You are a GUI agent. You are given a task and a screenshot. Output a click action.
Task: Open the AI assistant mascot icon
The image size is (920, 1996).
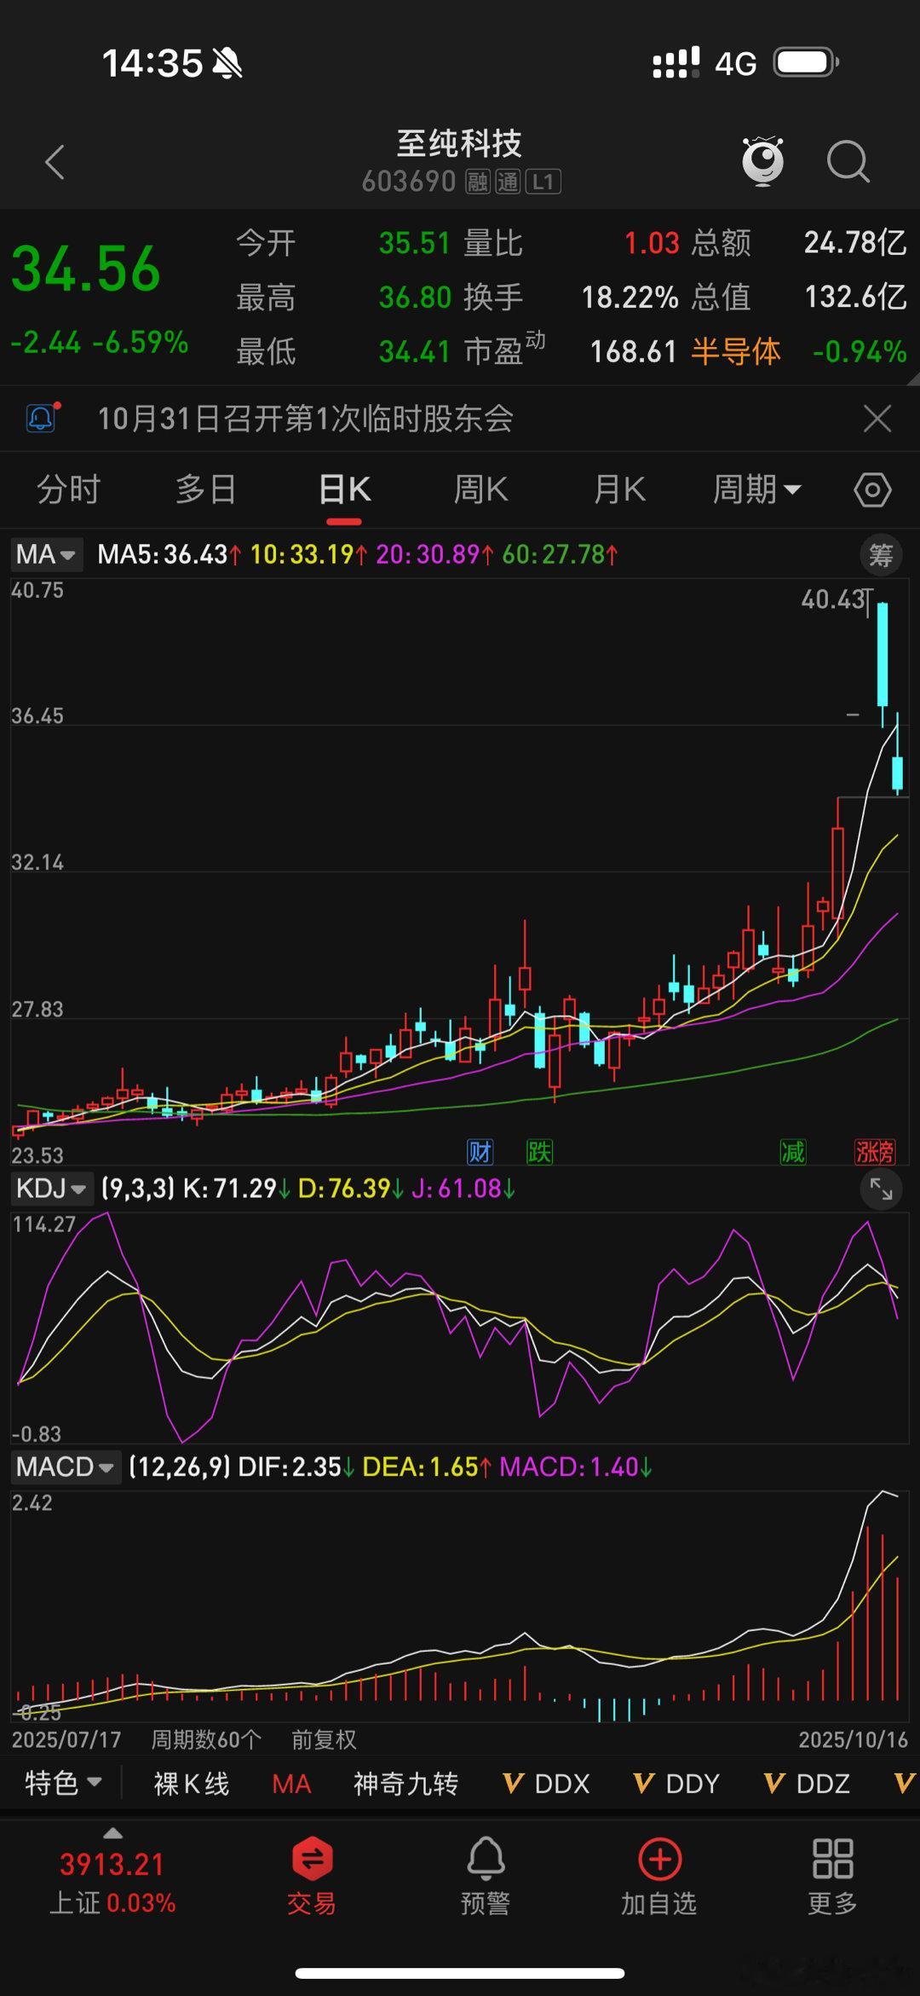tap(762, 160)
